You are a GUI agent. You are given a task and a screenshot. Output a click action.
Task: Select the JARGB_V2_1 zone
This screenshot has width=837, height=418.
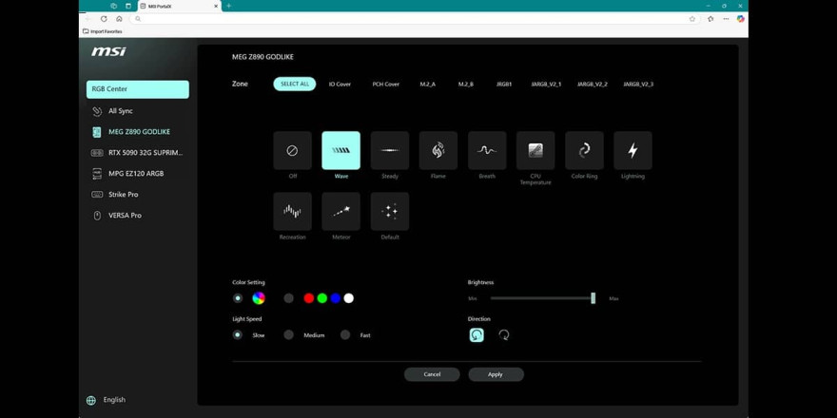coord(546,85)
